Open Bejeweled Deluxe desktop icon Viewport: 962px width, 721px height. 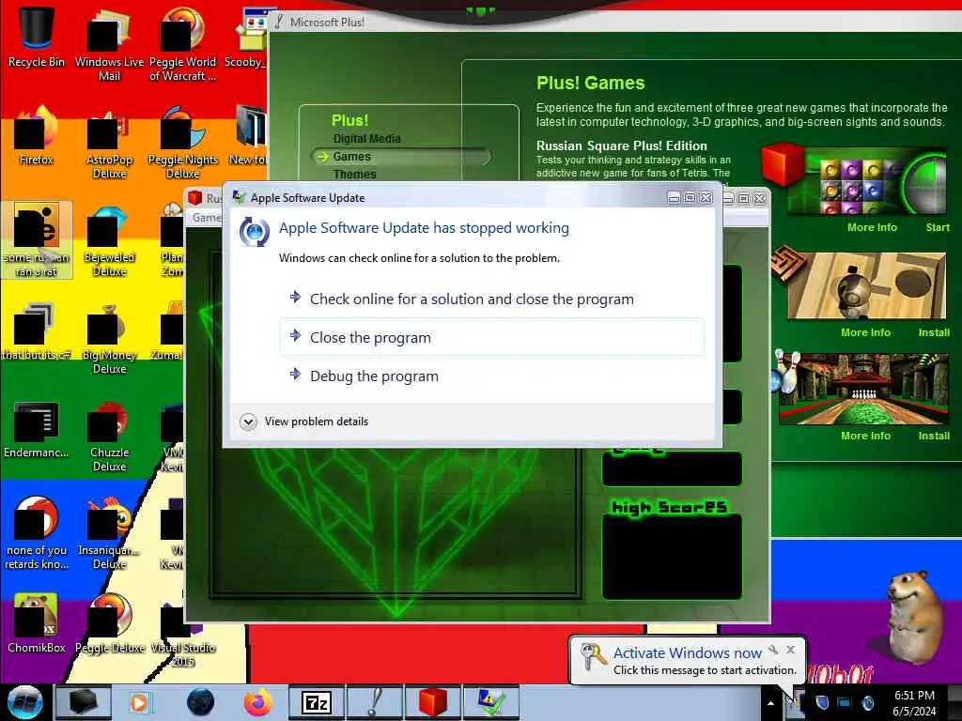tap(109, 240)
